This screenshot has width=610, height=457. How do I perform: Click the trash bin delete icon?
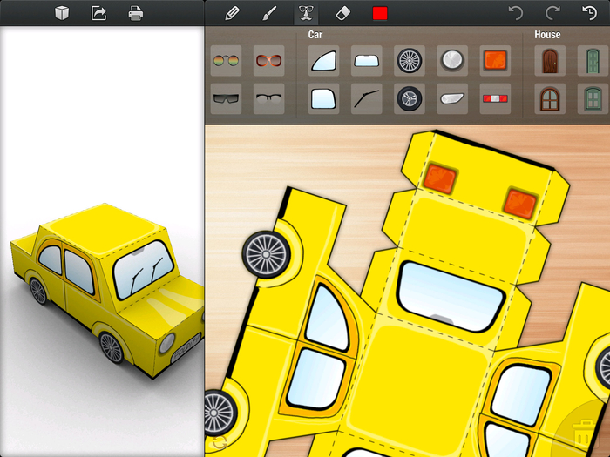(587, 432)
